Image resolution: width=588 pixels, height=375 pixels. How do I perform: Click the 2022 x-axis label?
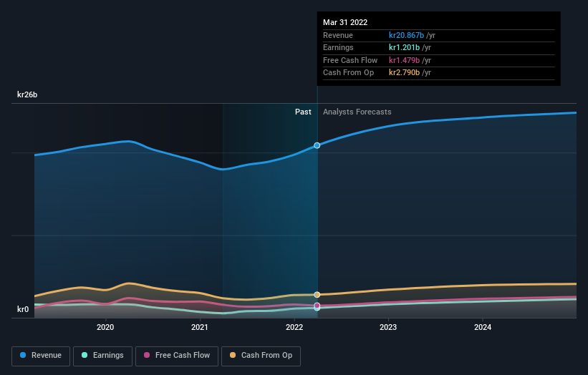(294, 328)
